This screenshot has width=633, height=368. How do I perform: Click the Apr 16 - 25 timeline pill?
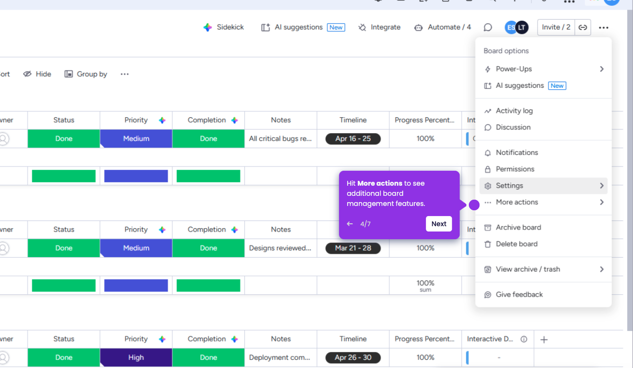353,139
